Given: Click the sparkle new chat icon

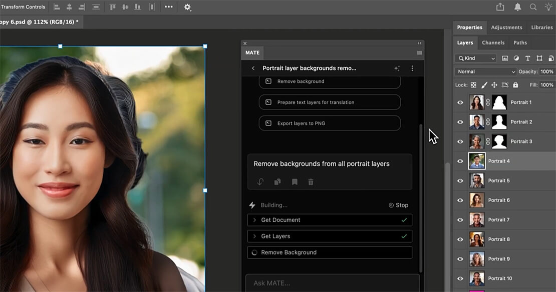Looking at the screenshot, I should tap(397, 68).
